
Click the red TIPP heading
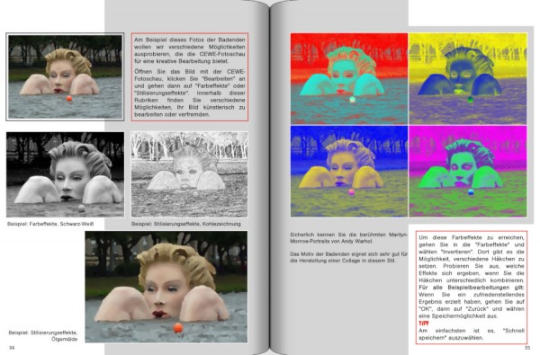click(x=424, y=324)
